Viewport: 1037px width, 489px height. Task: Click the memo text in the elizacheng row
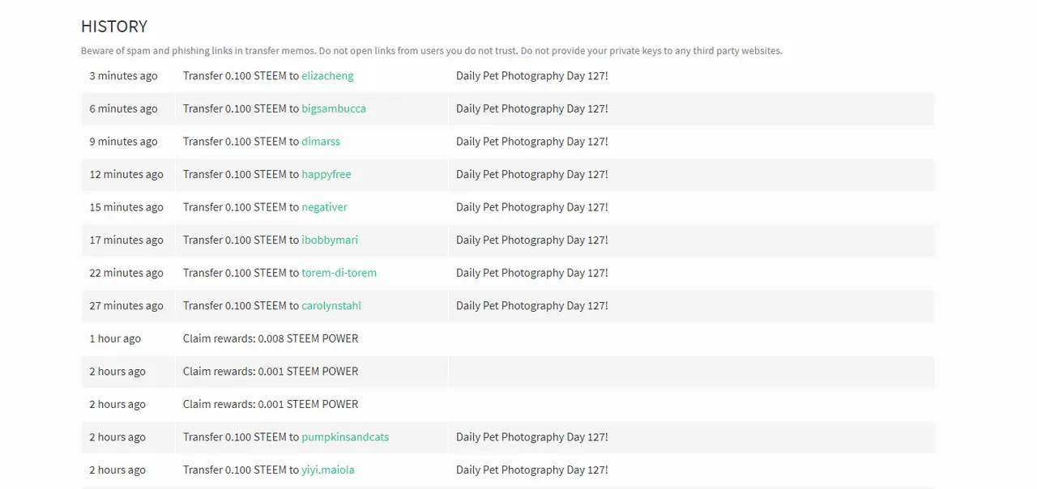531,76
